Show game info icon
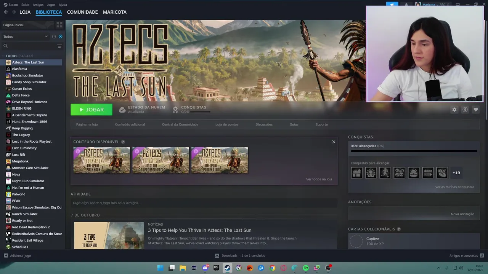 465,110
